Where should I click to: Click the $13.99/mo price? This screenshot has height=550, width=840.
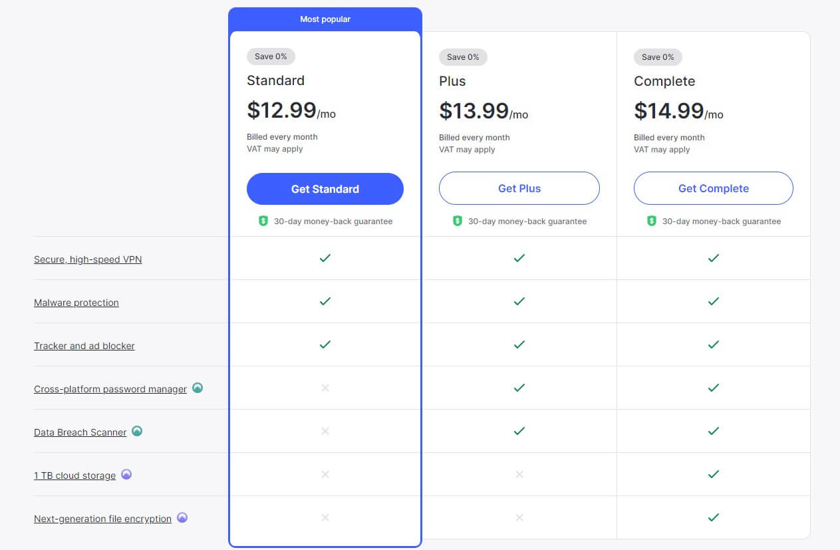[x=484, y=110]
